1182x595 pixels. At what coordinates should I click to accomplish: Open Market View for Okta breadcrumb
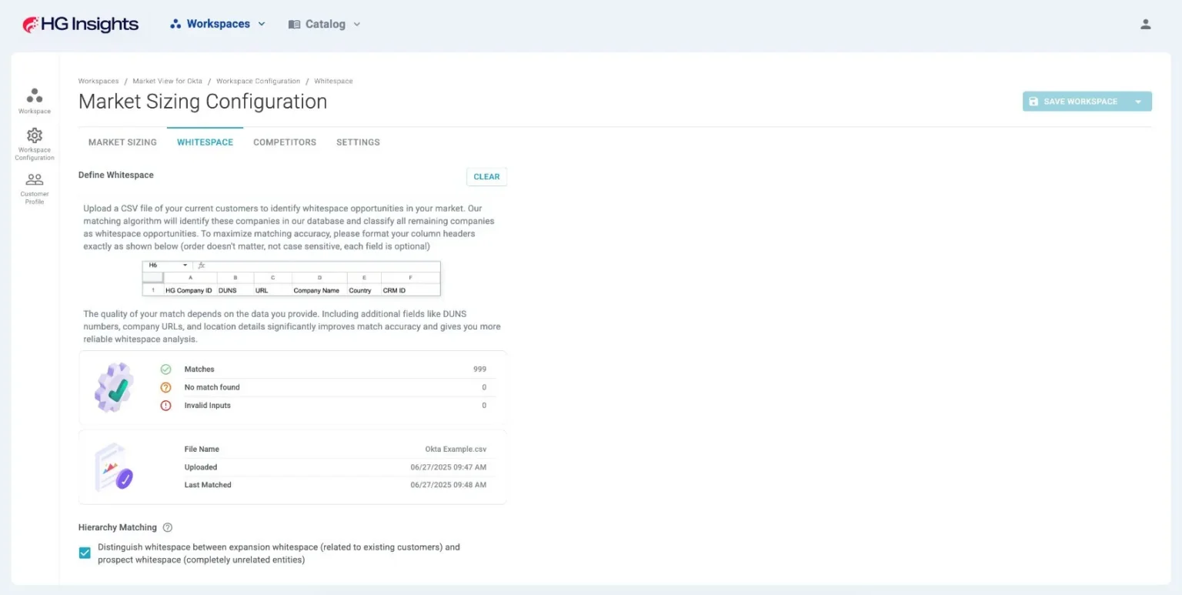167,81
